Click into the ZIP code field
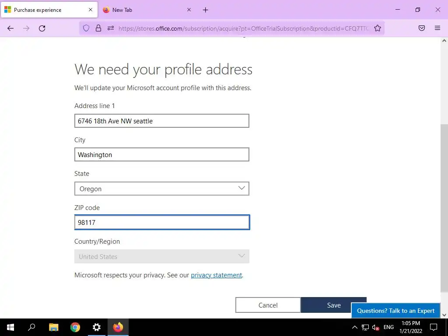The image size is (448, 336). (x=162, y=222)
